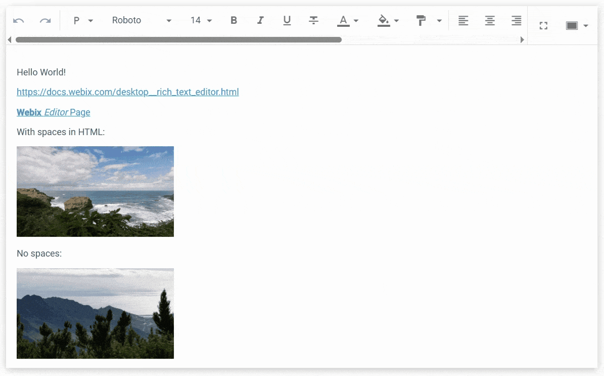Click the Webix Editor Page link

tap(53, 112)
